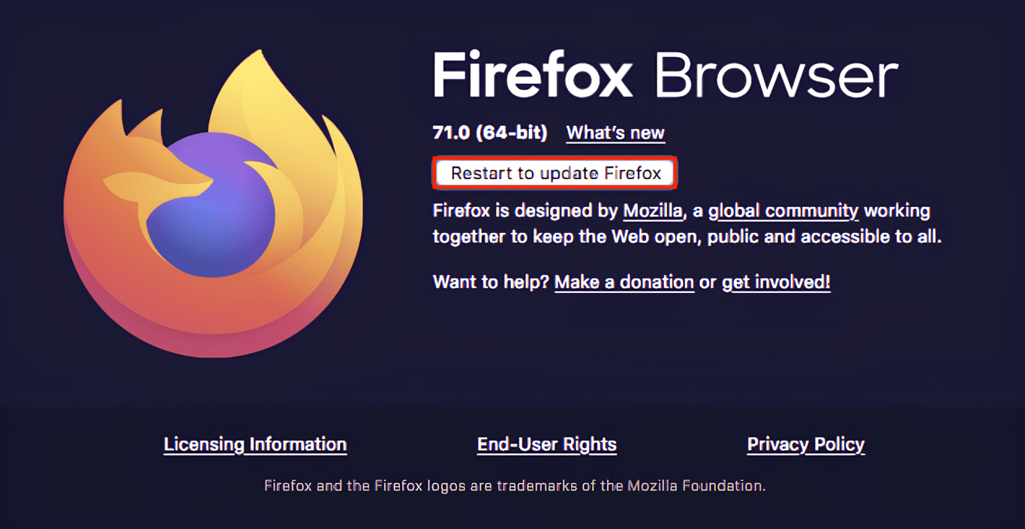1025x529 pixels.
Task: Open the global community link
Action: click(x=784, y=211)
